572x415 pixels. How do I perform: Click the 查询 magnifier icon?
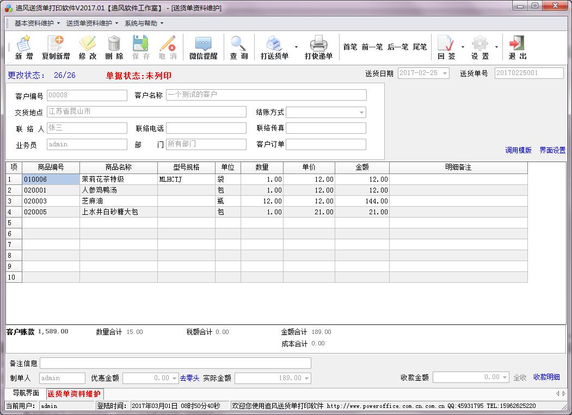(x=238, y=47)
